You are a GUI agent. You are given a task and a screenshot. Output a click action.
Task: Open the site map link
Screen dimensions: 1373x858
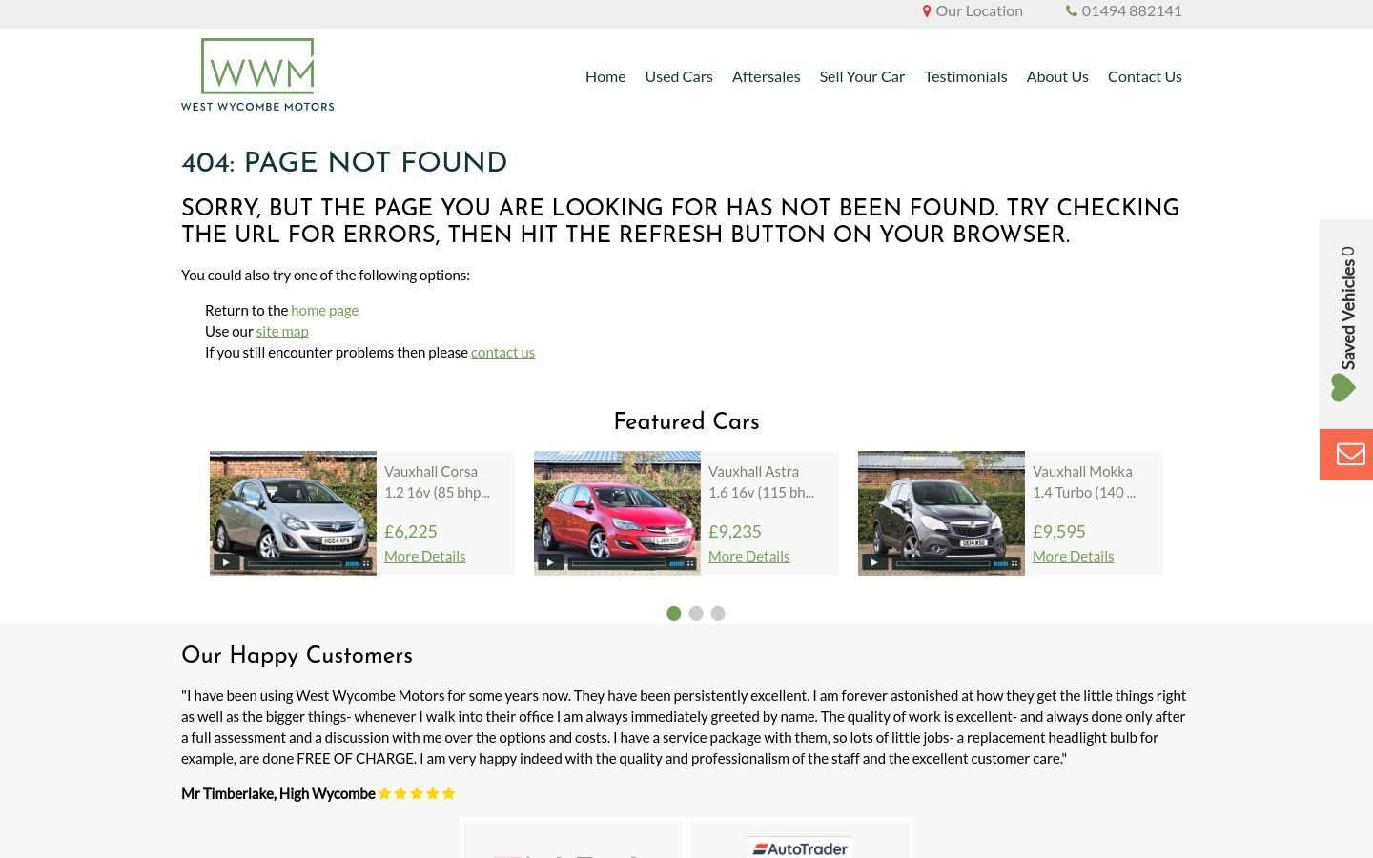coord(282,331)
